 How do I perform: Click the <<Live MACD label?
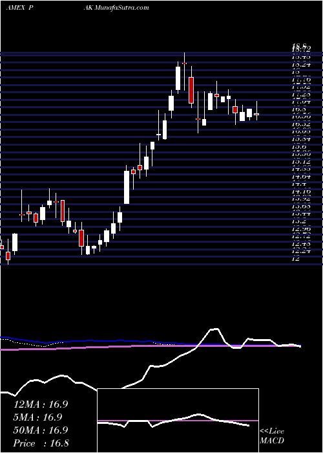(x=272, y=436)
